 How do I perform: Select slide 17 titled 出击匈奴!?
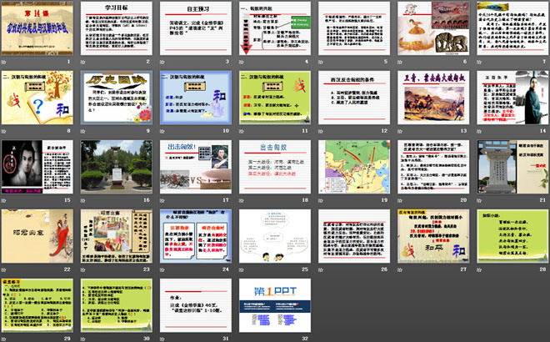tap(195, 166)
